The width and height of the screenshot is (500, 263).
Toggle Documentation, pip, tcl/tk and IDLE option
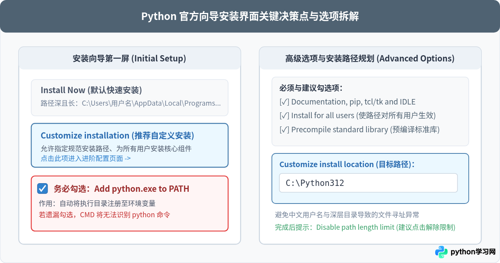(348, 102)
